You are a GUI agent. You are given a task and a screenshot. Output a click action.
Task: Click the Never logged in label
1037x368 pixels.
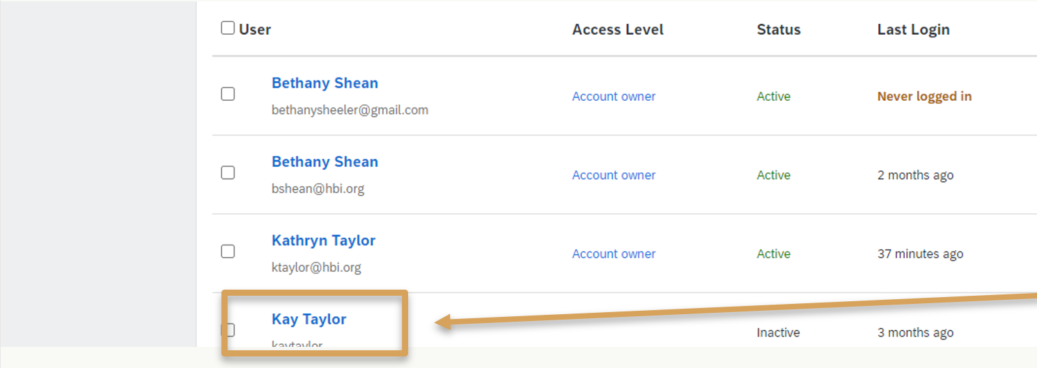924,97
